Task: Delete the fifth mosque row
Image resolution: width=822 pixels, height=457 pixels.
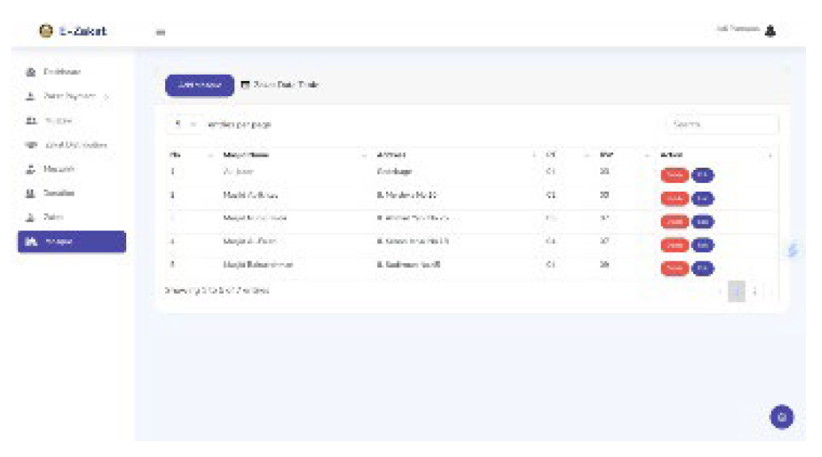Action: click(x=674, y=268)
